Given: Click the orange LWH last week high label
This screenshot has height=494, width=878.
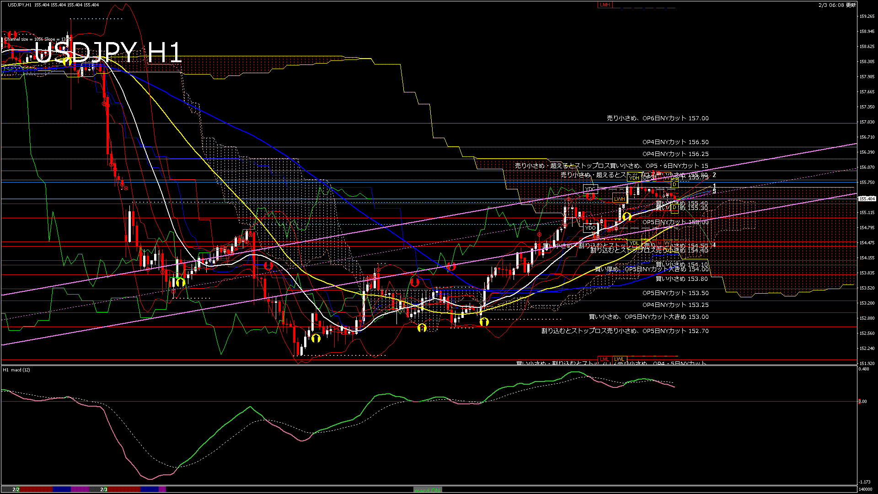Looking at the screenshot, I should point(619,199).
